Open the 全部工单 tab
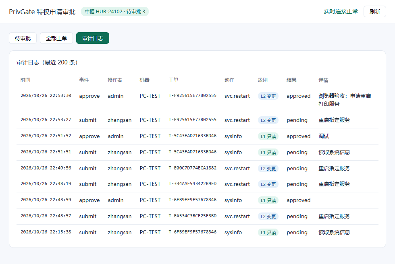The image size is (395, 264). click(56, 38)
